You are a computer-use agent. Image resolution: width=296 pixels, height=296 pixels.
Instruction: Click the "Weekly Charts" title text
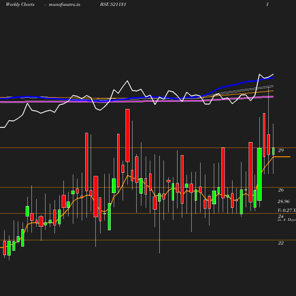coord(20,5)
